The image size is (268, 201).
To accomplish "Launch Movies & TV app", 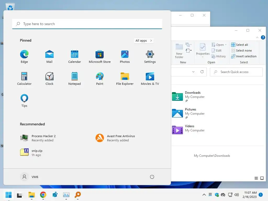I will click(x=150, y=79).
